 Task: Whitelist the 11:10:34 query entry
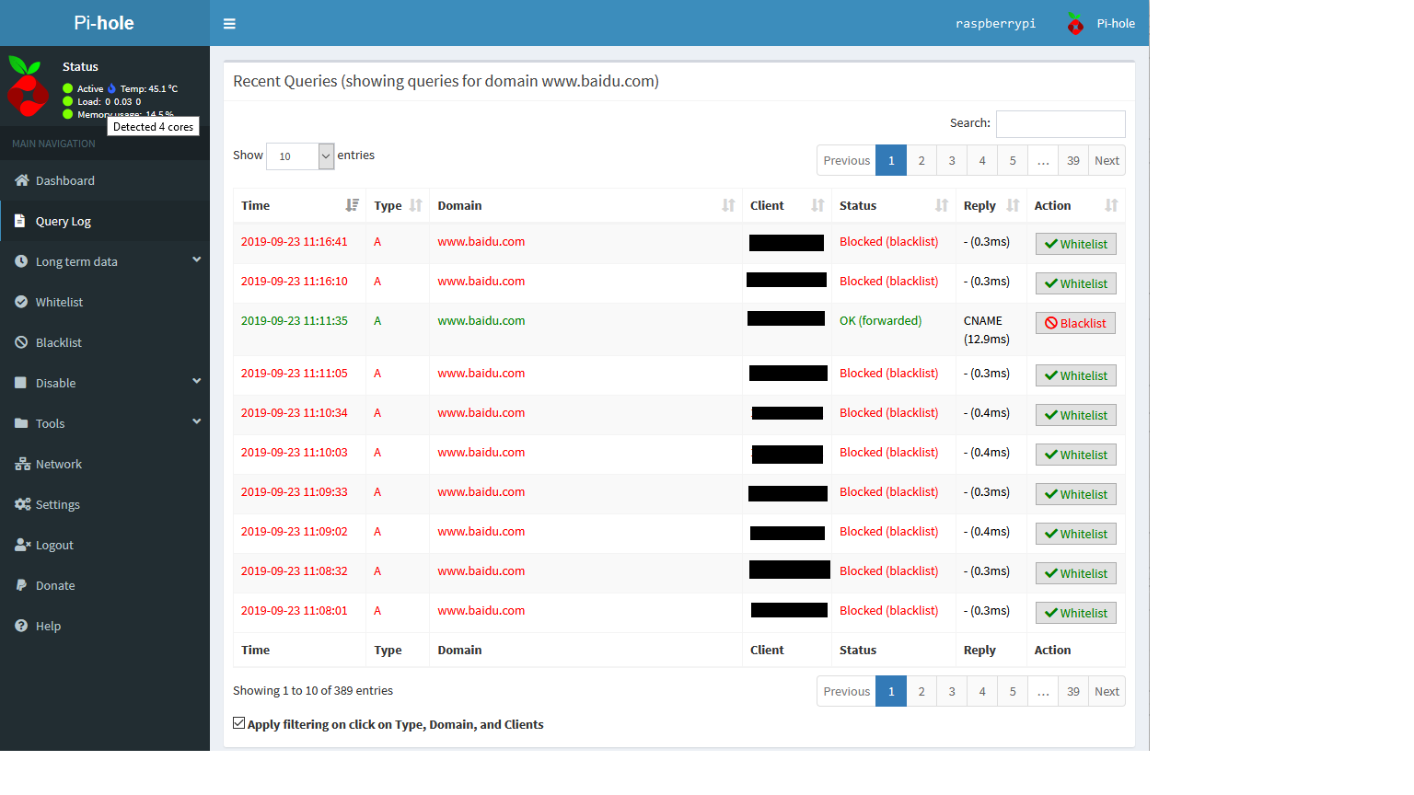(x=1075, y=415)
